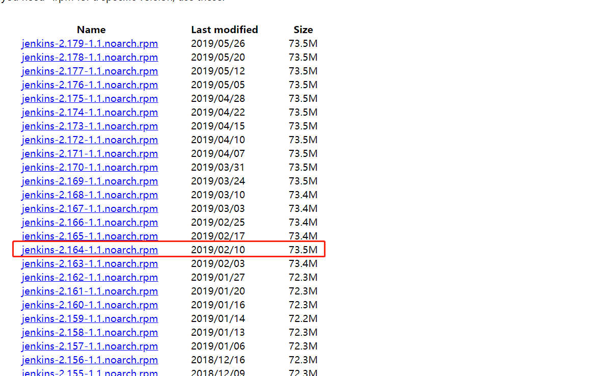Download the jenkins-2.163-1.1.noarch.rpm file
Image resolution: width=598 pixels, height=376 pixels.
point(90,263)
